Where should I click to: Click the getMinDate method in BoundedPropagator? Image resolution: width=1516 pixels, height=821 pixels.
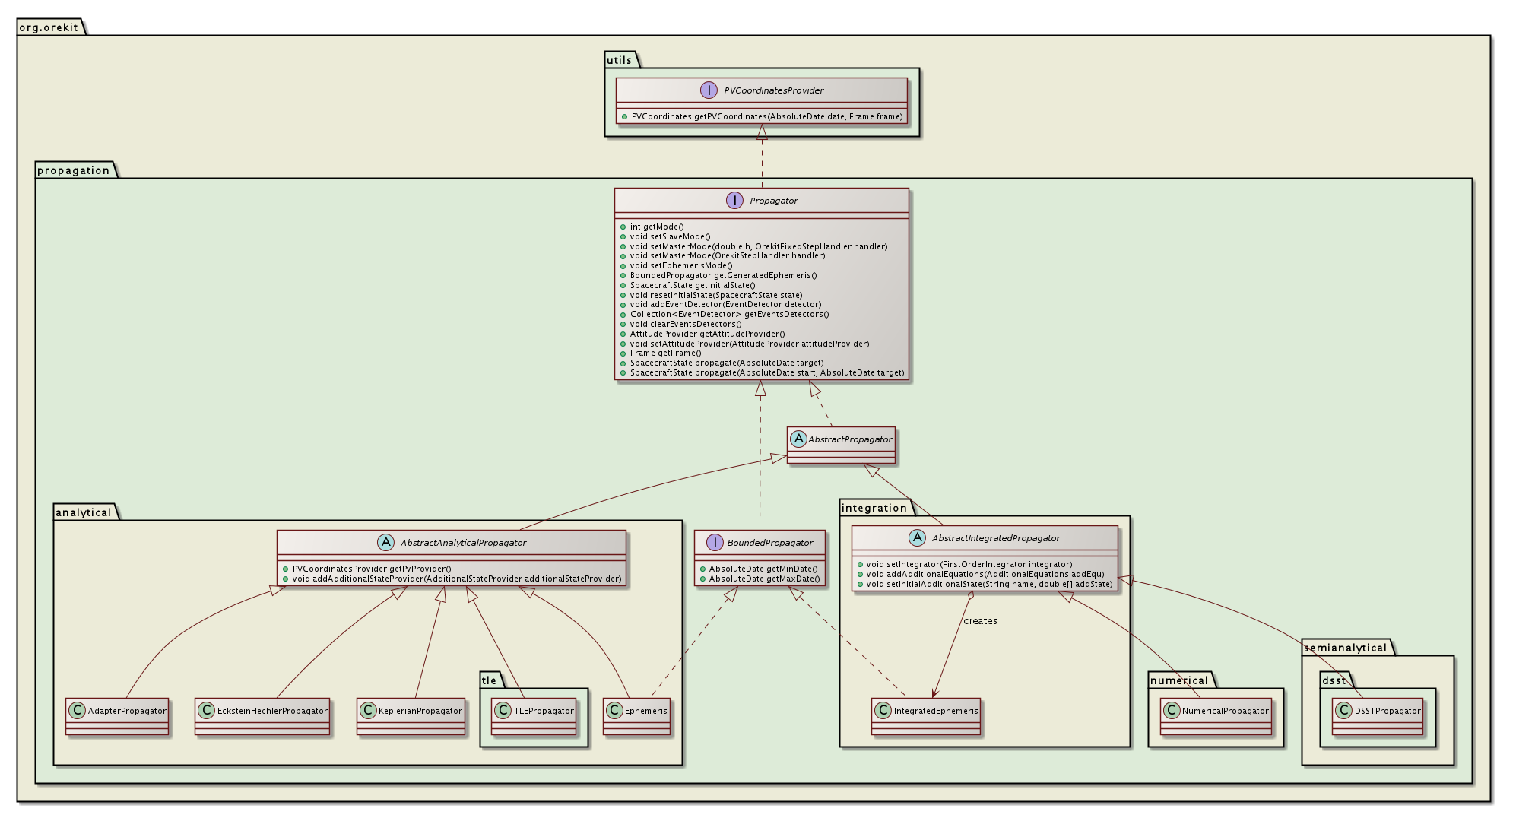(x=763, y=569)
